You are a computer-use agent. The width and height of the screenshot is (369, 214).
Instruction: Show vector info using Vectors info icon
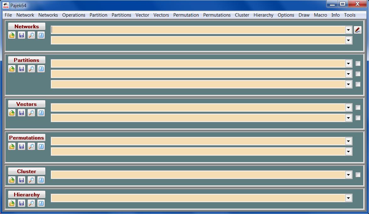pyautogui.click(x=41, y=113)
